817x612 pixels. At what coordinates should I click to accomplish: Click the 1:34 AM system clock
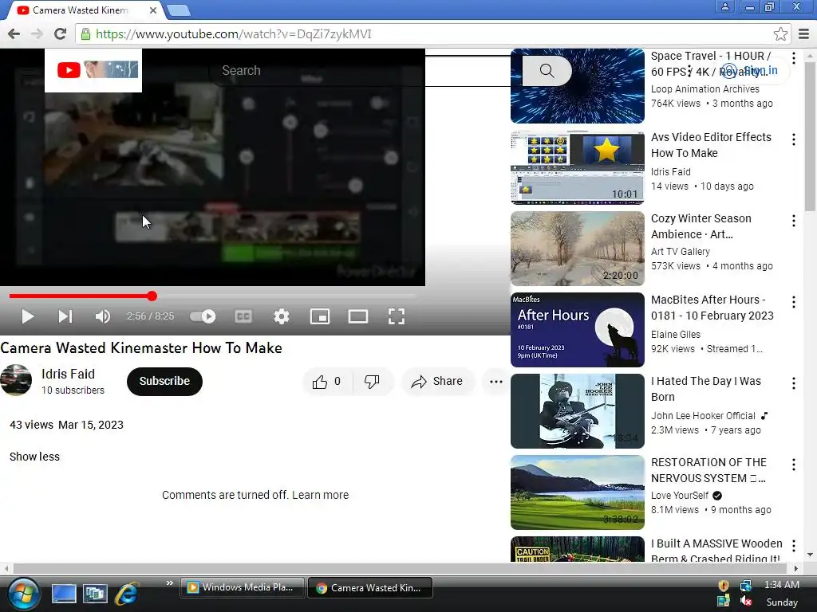pyautogui.click(x=782, y=585)
